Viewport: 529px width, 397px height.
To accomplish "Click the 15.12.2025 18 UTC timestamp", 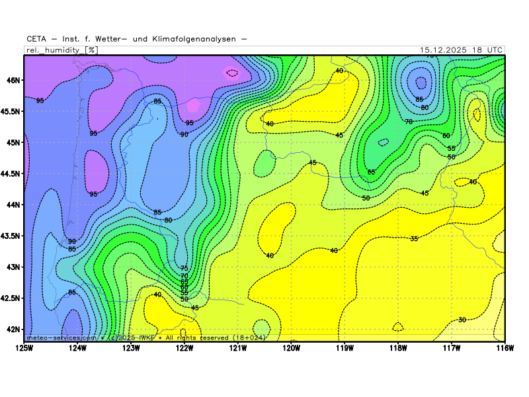I will 462,50.
